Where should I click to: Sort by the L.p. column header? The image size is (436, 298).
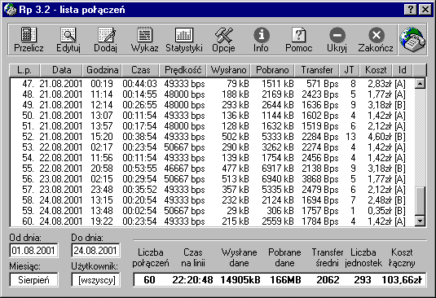[x=24, y=70]
